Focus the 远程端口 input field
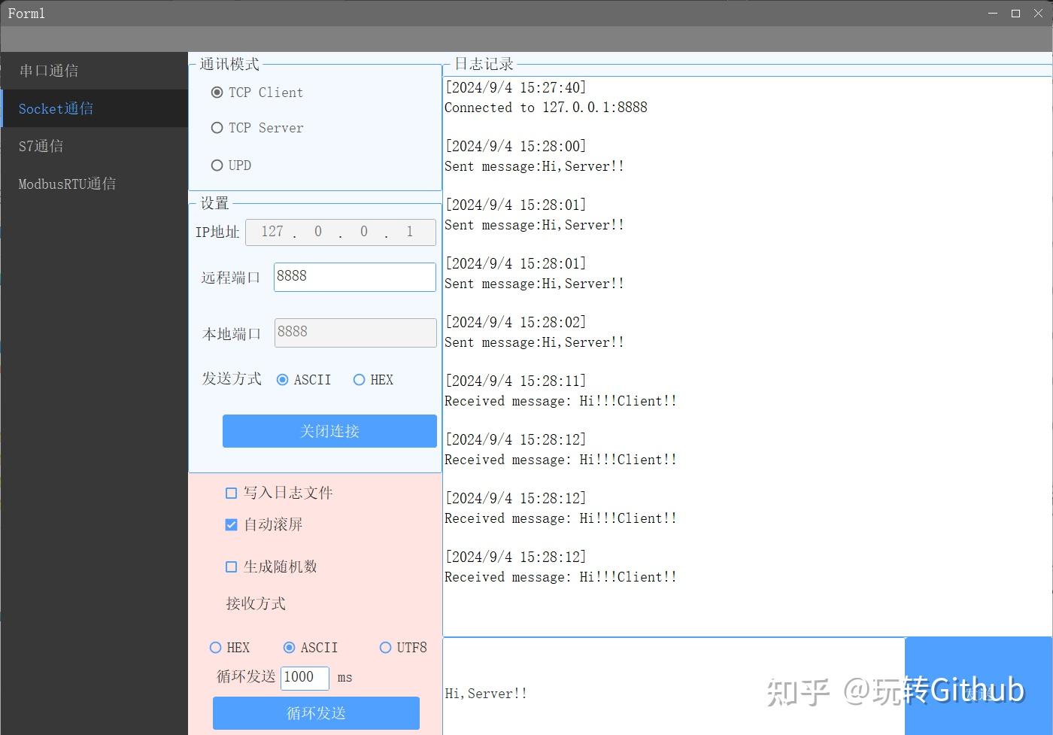 tap(355, 277)
